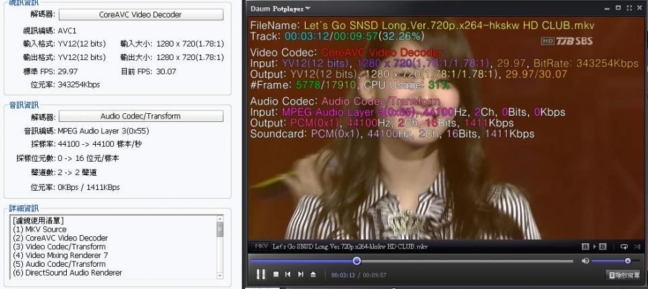Click the volume slider knob
This screenshot has height=289, width=648.
(x=628, y=261)
